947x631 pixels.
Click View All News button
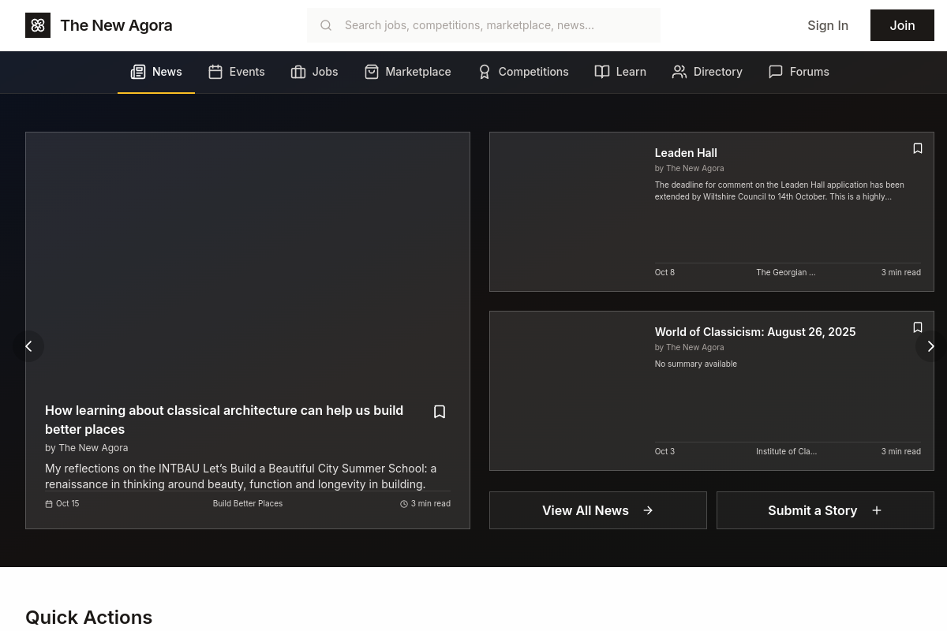pyautogui.click(x=597, y=510)
